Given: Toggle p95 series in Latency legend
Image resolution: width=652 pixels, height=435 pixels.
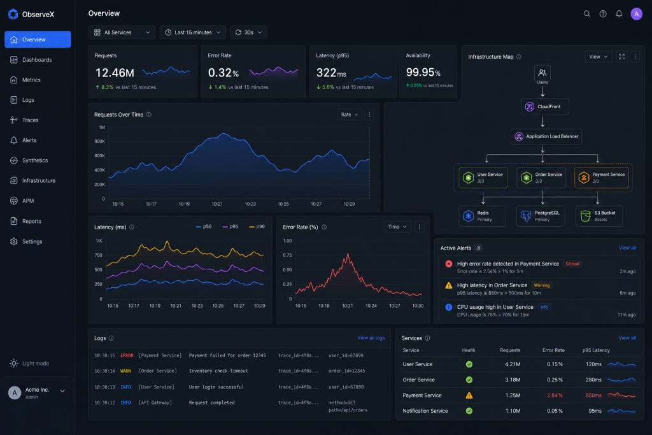Looking at the screenshot, I should tap(230, 227).
